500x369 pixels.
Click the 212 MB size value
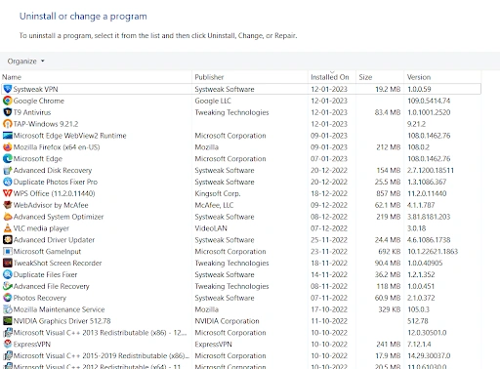point(388,147)
